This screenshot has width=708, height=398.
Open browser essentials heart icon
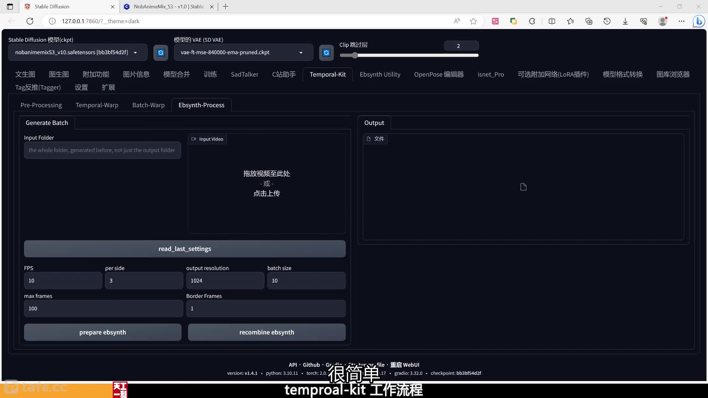click(643, 21)
